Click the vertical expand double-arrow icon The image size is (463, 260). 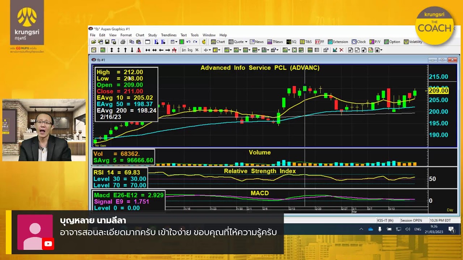(x=111, y=50)
